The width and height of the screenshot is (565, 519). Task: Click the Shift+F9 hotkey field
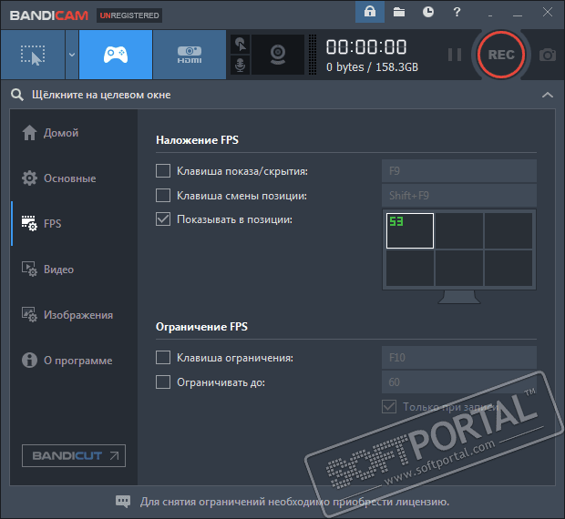point(459,196)
